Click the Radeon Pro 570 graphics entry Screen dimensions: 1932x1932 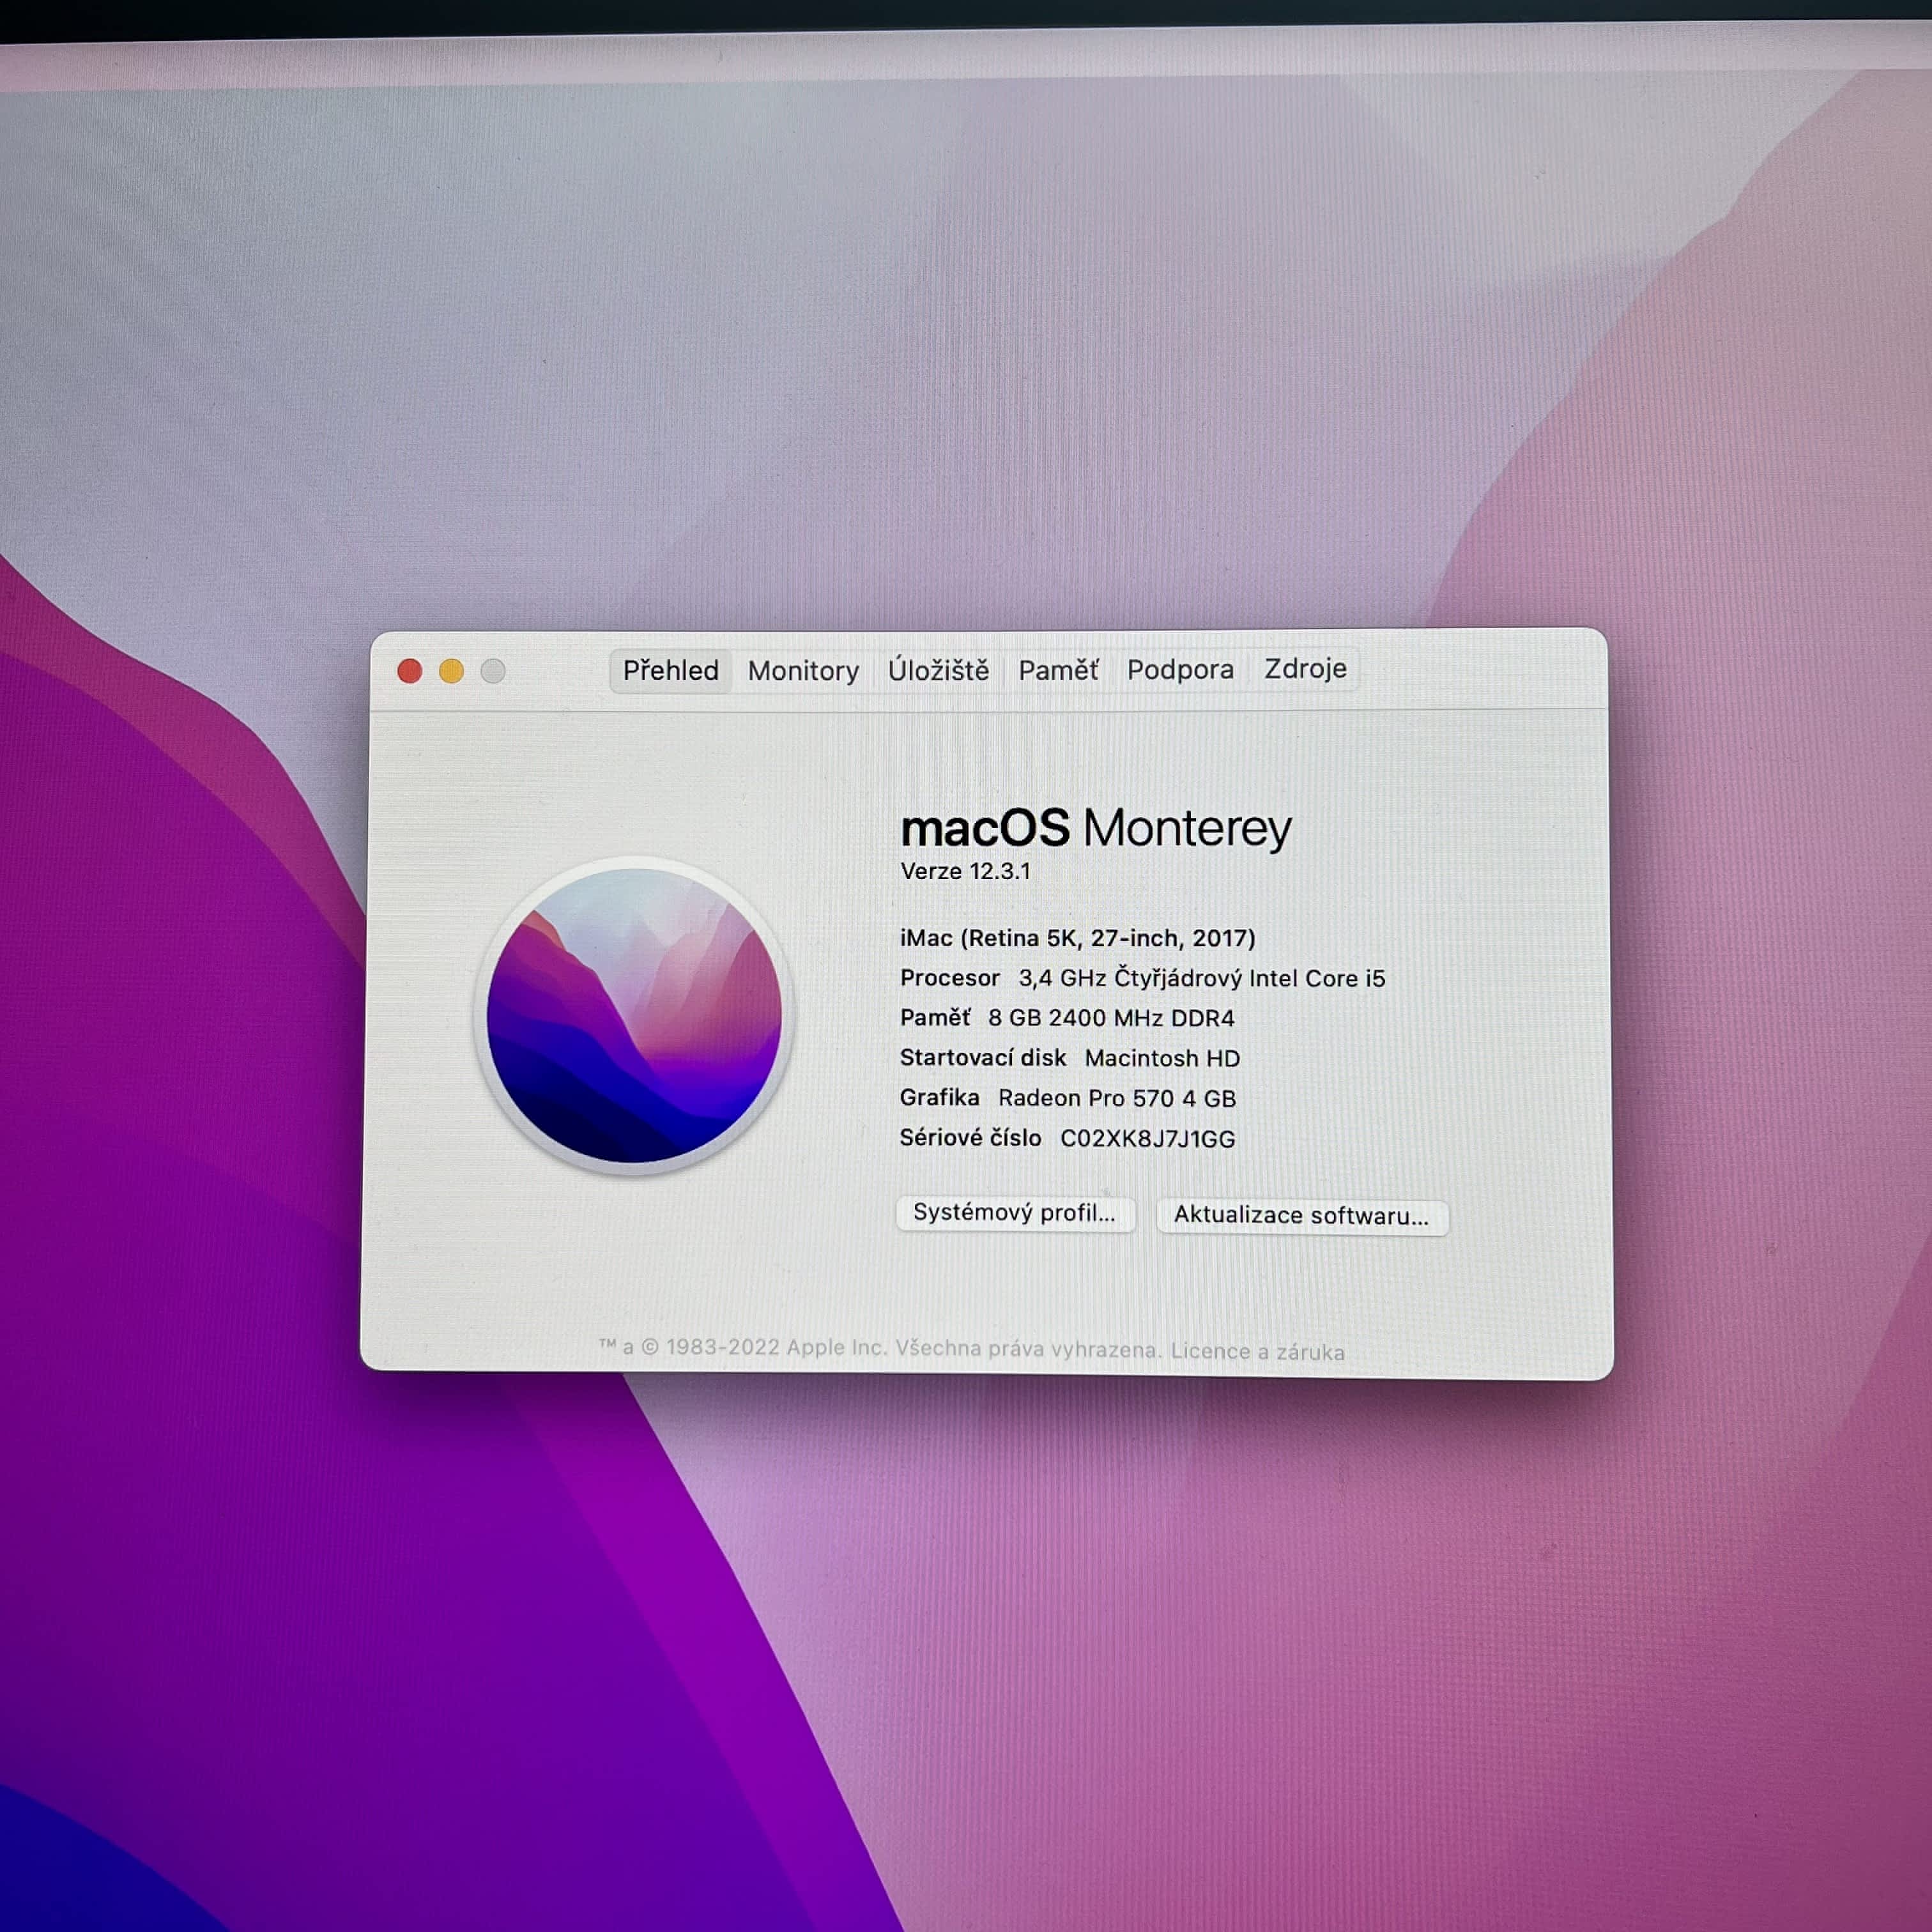click(x=1116, y=1098)
